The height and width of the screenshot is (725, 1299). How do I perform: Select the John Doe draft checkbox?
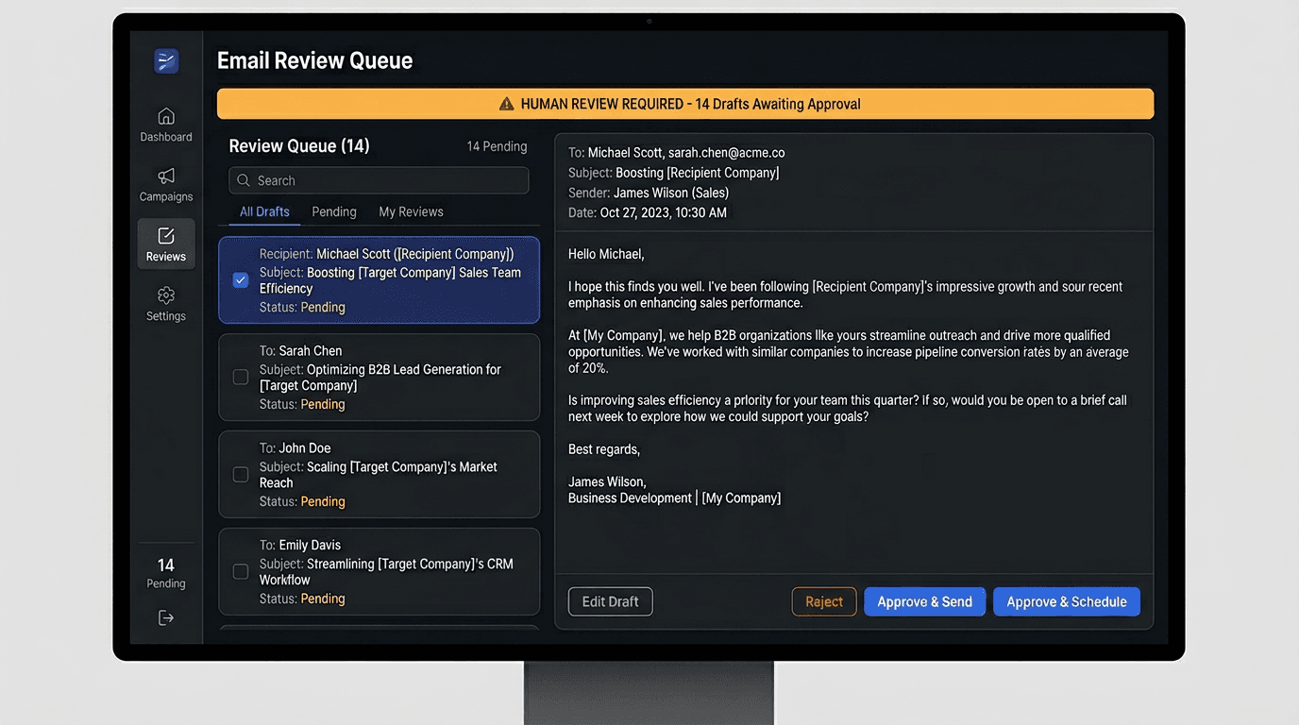tap(241, 474)
